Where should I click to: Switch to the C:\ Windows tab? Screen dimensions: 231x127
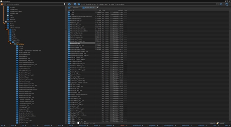[x=75, y=7]
